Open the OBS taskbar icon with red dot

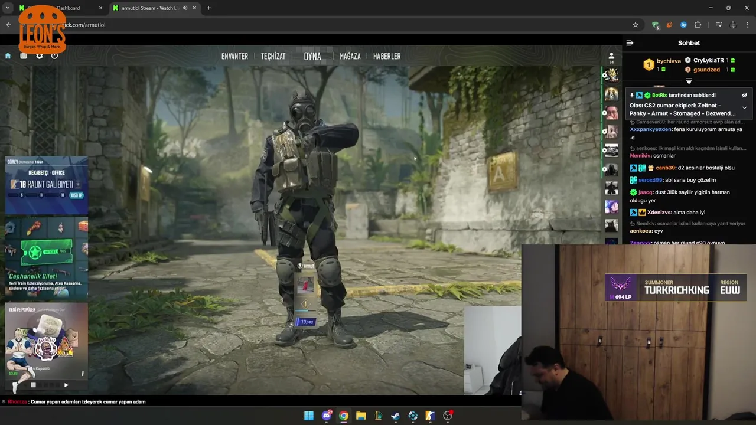pos(448,416)
